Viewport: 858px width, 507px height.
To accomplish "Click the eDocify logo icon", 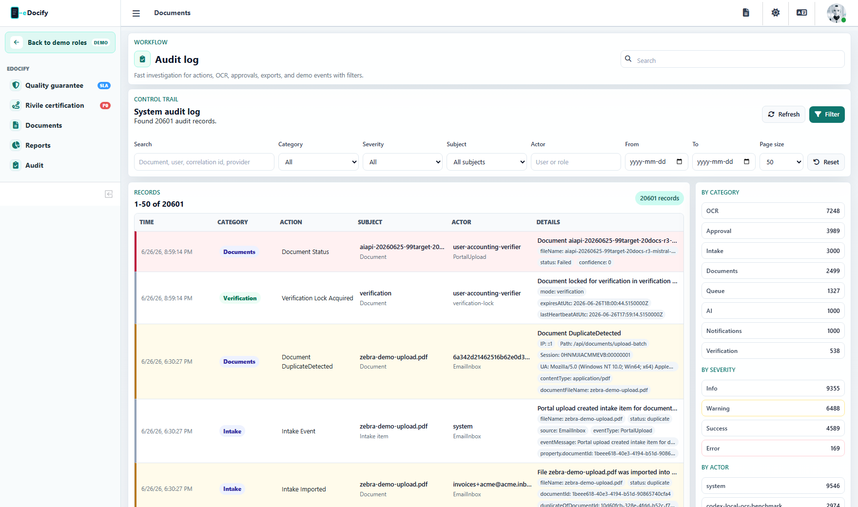I will (x=15, y=13).
